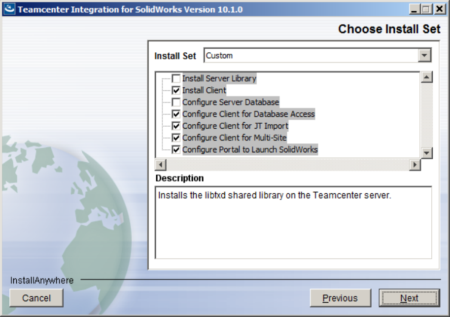Click the Install Set combo box showing Custom

pyautogui.click(x=317, y=55)
